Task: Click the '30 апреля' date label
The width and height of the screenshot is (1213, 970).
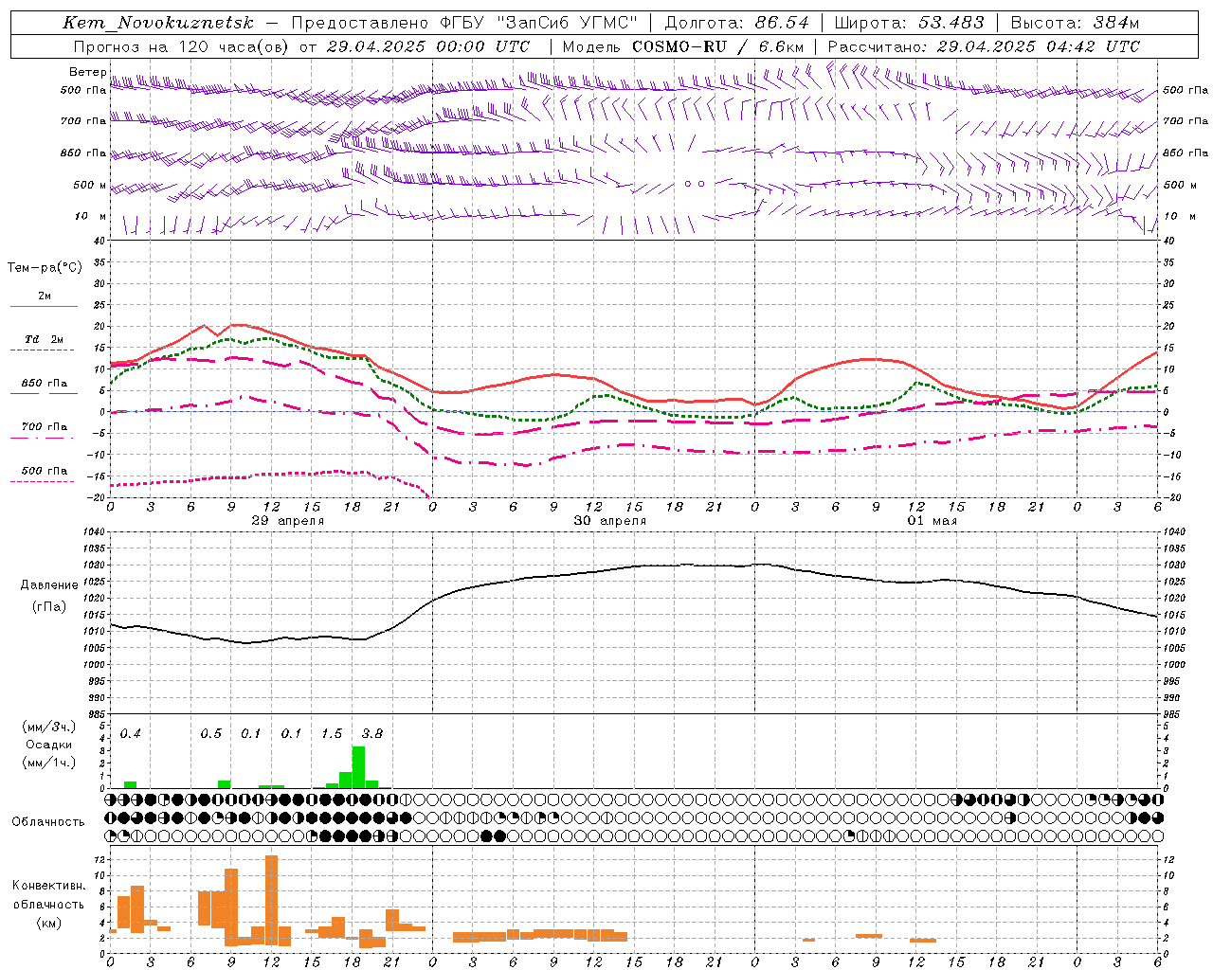Action: coord(609,521)
